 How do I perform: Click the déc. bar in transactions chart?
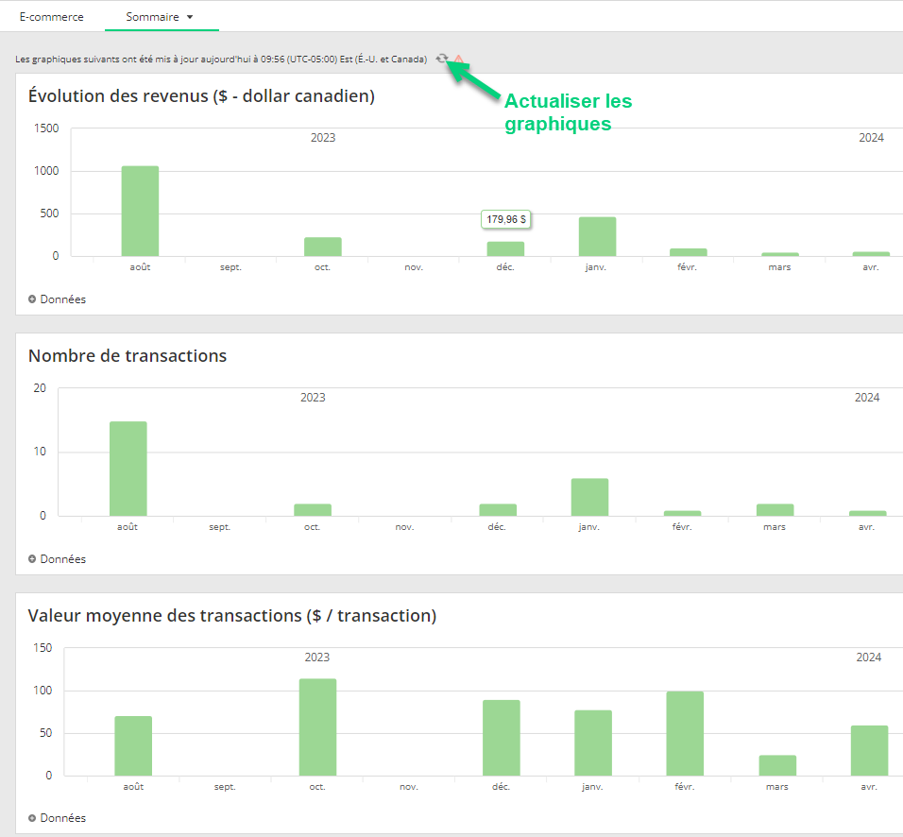click(498, 510)
